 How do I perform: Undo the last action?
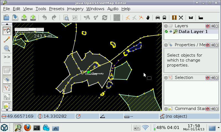(44, 18)
